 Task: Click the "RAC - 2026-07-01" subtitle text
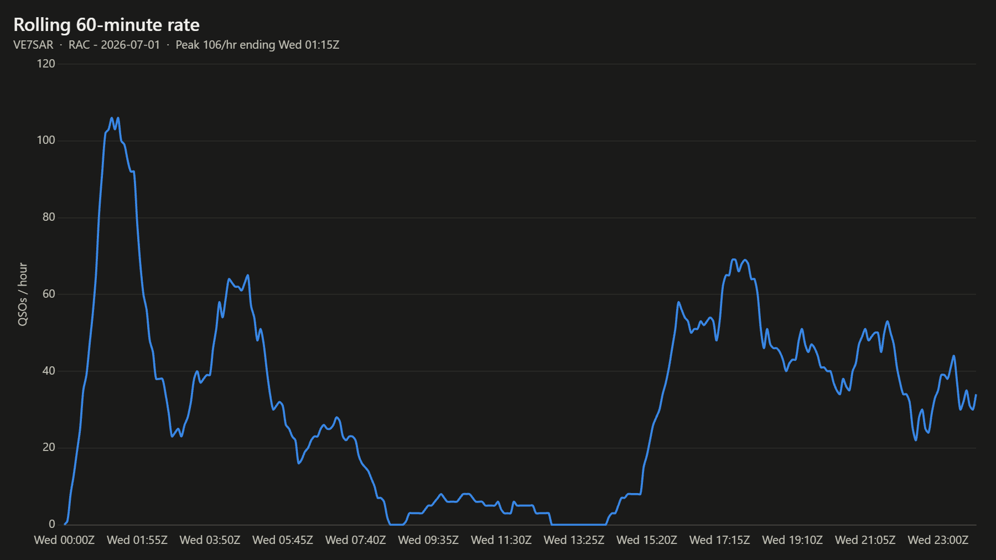(114, 45)
